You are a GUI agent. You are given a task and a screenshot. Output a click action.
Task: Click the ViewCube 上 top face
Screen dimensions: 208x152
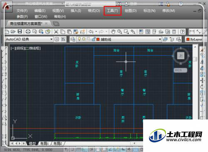pos(181,56)
